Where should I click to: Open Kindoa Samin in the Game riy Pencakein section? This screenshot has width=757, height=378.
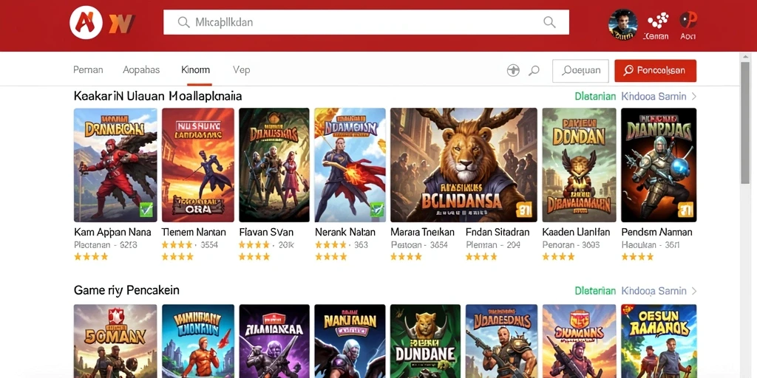(x=654, y=291)
